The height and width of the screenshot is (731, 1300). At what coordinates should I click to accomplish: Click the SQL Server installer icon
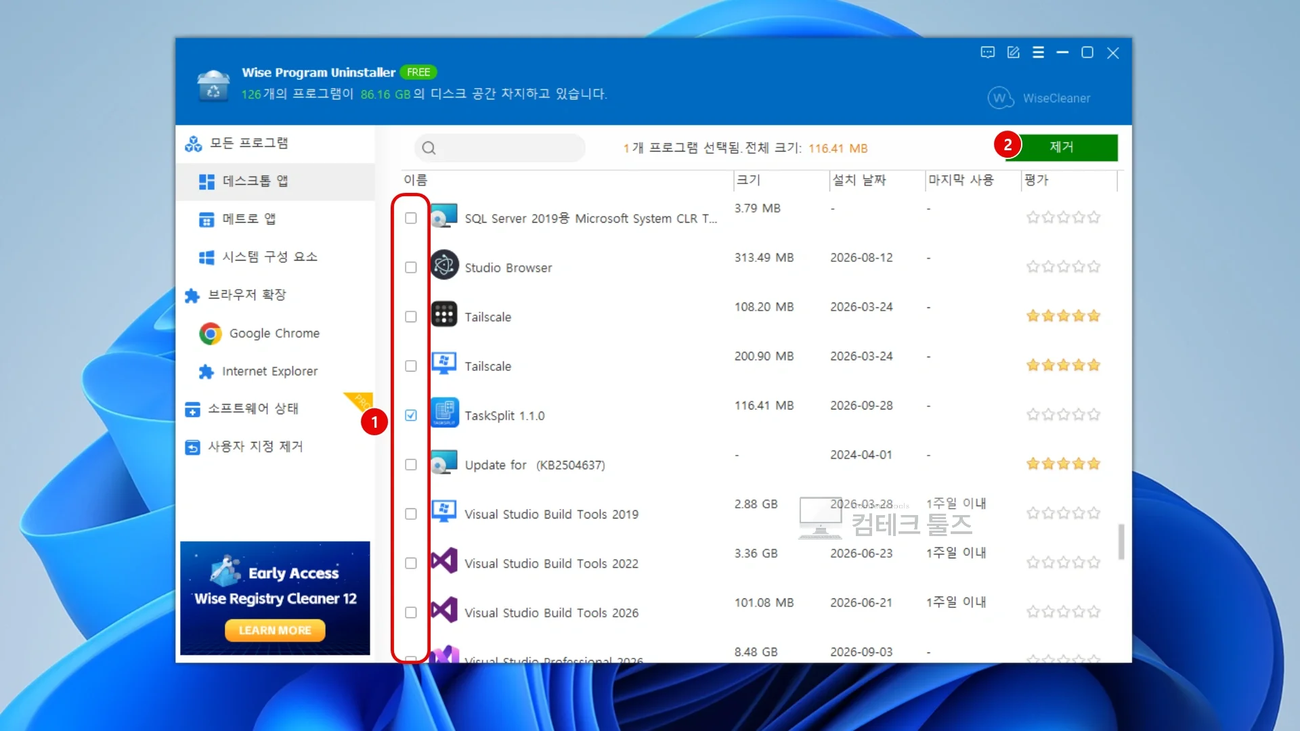pos(445,216)
